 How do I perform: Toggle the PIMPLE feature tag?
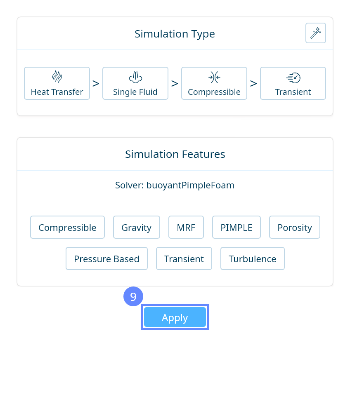pyautogui.click(x=236, y=228)
